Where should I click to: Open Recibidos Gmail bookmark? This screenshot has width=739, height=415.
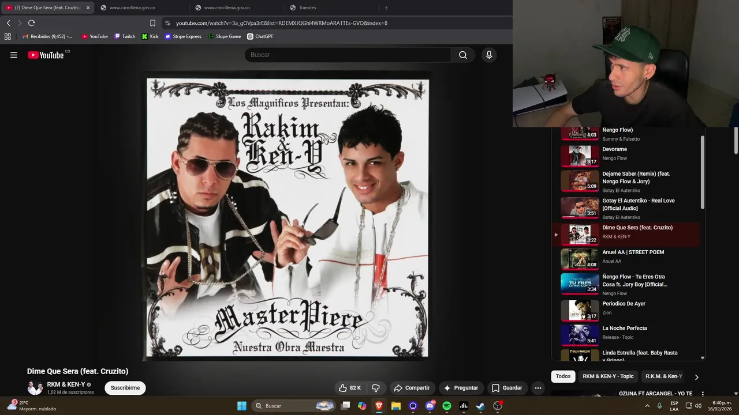tap(47, 36)
